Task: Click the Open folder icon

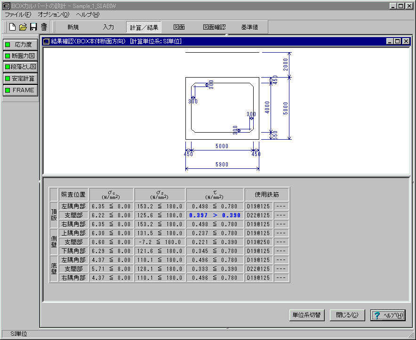Action: [x=23, y=27]
